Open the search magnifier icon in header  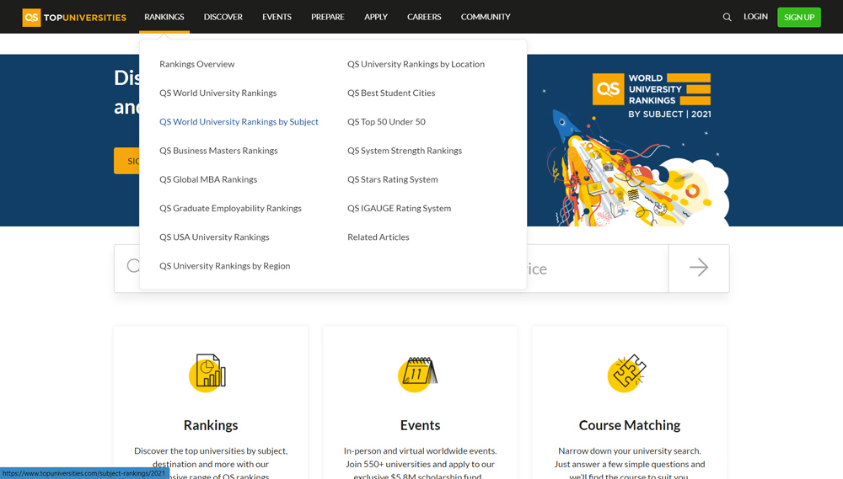(x=727, y=17)
